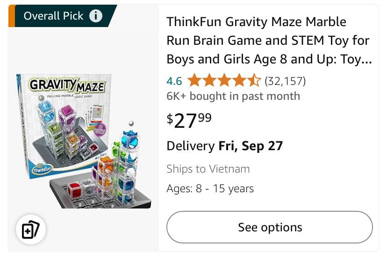The image size is (387, 257).
Task: Click the 4.6 rating number
Action: 174,81
